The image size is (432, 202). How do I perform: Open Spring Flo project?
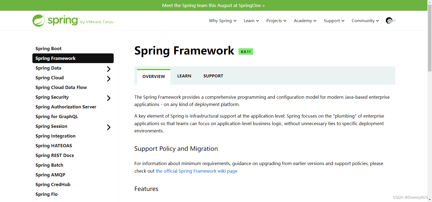click(x=46, y=194)
